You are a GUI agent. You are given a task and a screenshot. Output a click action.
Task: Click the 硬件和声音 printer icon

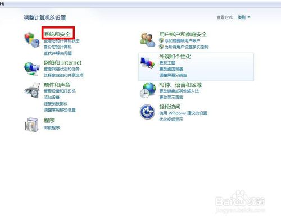click(32, 90)
